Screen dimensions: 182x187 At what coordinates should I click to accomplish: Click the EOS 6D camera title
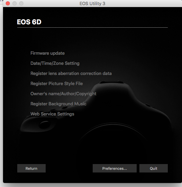point(29,22)
